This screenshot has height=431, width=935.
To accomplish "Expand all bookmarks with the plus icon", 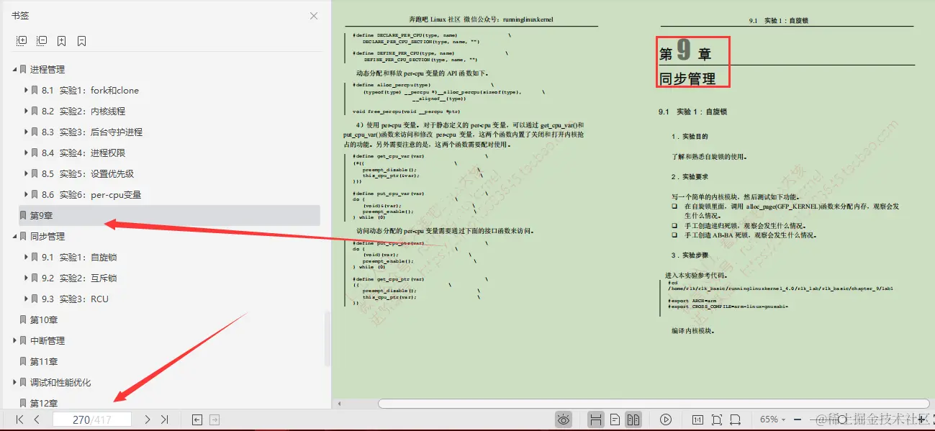I will (22, 40).
